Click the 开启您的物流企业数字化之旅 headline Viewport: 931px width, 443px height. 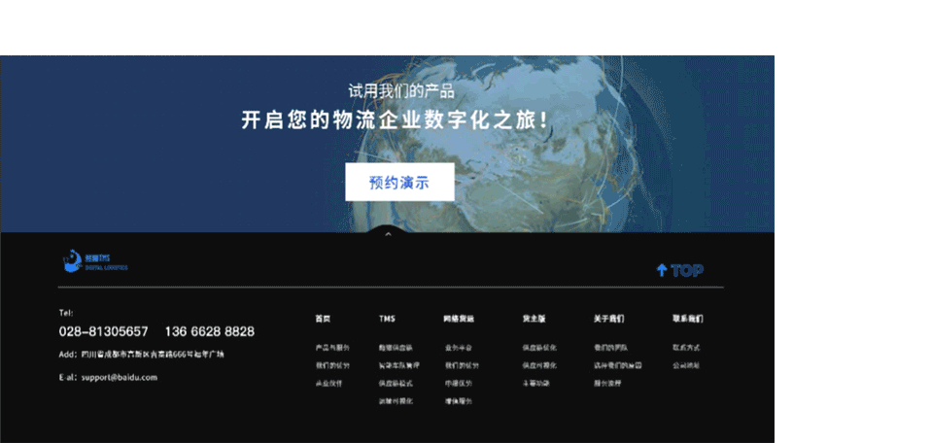(x=395, y=120)
